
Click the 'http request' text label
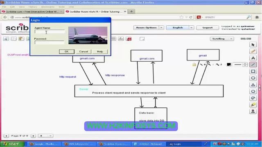point(68,77)
